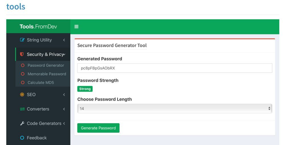The height and width of the screenshot is (145, 285).
Task: Collapse the Security & Privacy section arrow
Action: pos(64,54)
